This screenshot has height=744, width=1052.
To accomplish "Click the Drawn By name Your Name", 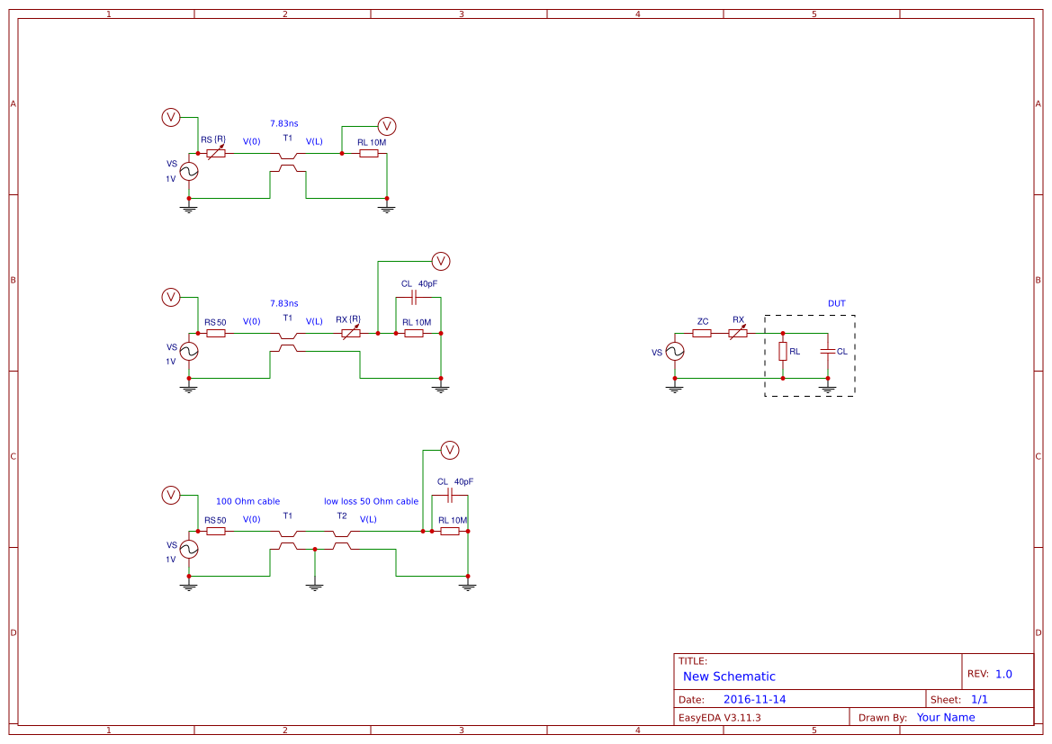I will (x=945, y=717).
